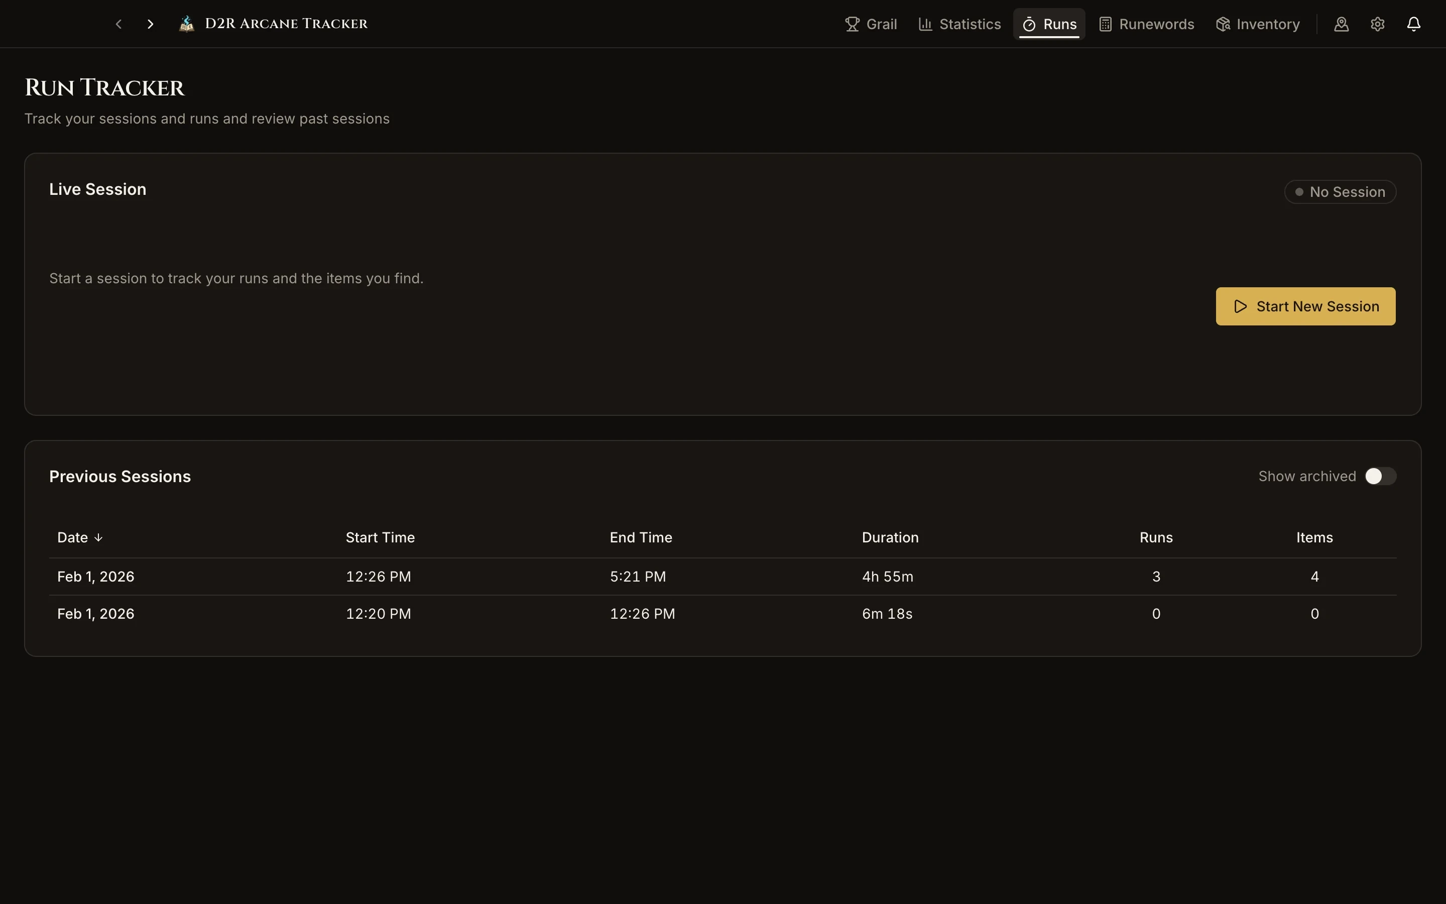Click the Start Time column header

tap(380, 537)
